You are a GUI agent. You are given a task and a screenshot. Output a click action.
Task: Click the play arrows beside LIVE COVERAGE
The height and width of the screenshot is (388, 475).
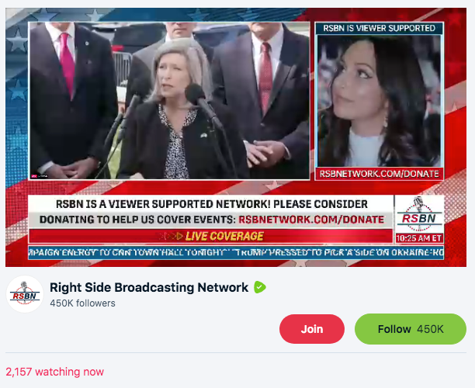[x=172, y=236]
